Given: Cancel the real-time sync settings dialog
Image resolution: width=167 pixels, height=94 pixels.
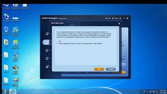Looking at the screenshot, I should [111, 69].
